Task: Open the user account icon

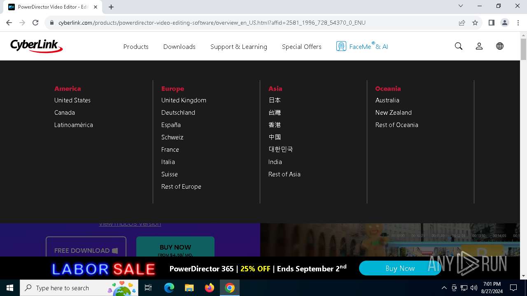Action: 479,46
